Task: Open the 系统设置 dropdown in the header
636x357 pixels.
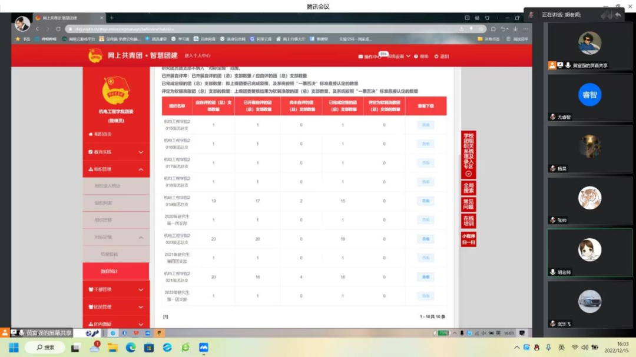Action: pos(397,56)
